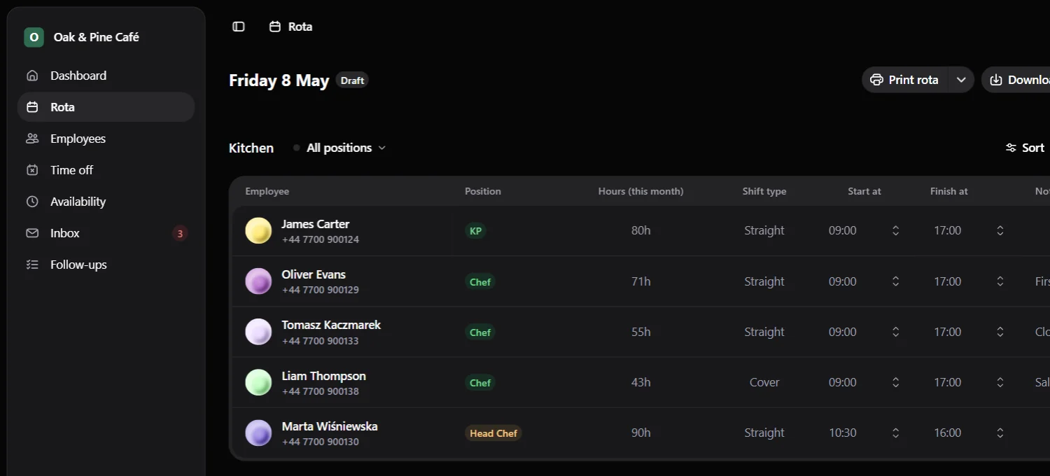Viewport: 1050px width, 476px height.
Task: Go to the Employees section
Action: 106,139
